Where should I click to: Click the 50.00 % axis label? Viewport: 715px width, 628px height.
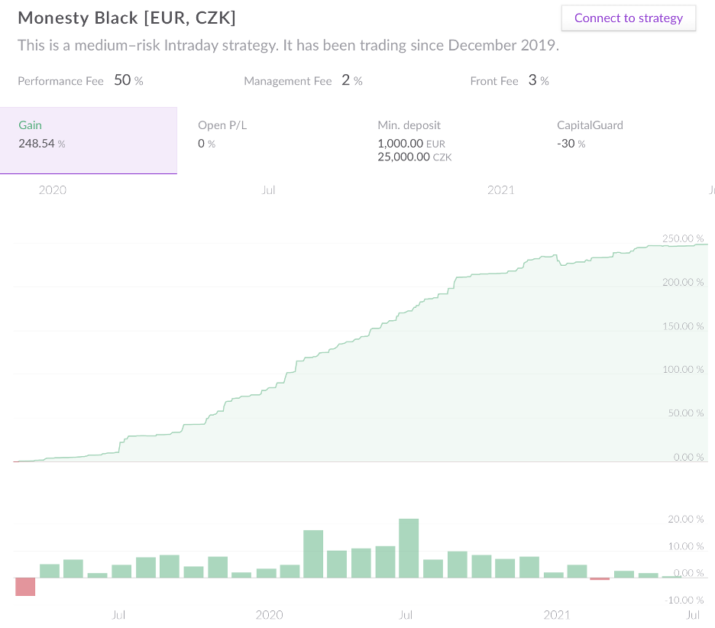click(686, 413)
